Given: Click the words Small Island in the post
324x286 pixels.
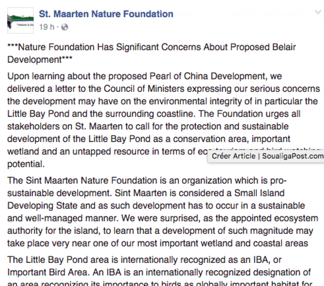Looking at the screenshot, I should pyautogui.click(x=259, y=193).
